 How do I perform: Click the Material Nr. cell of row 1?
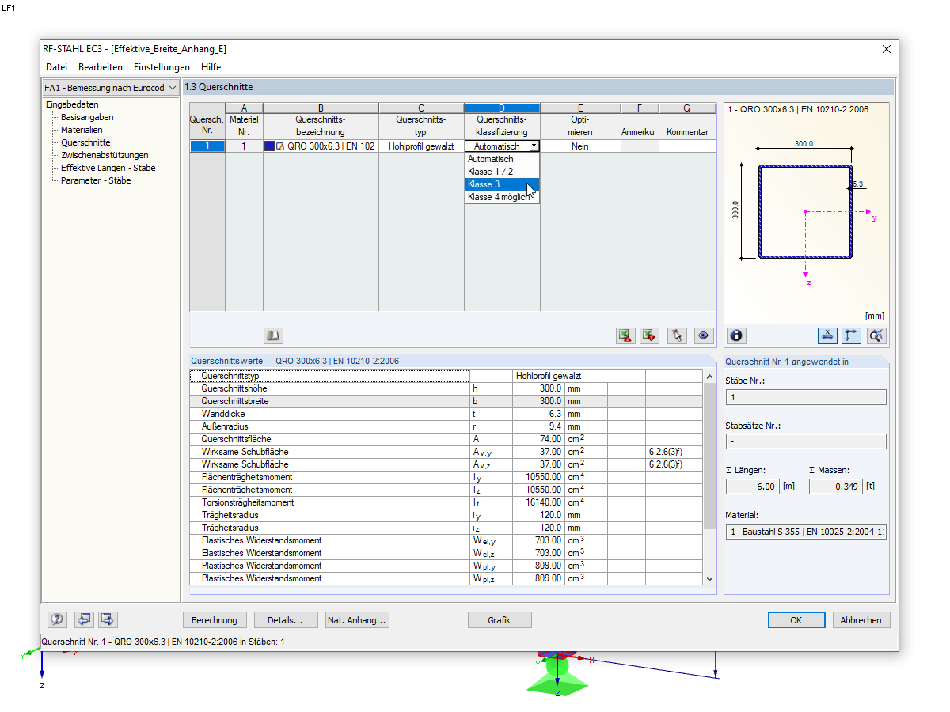pyautogui.click(x=244, y=146)
